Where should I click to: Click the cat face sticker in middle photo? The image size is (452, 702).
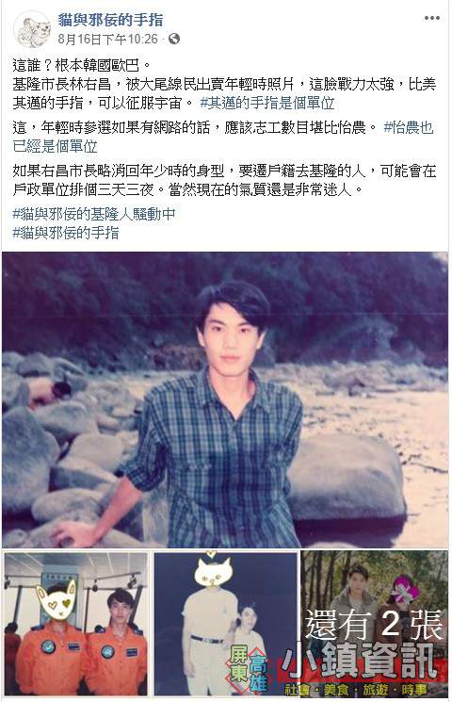tap(213, 570)
